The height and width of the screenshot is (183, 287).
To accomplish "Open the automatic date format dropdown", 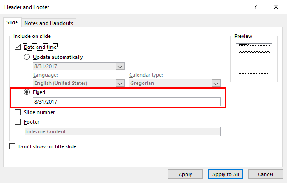I will coord(120,66).
